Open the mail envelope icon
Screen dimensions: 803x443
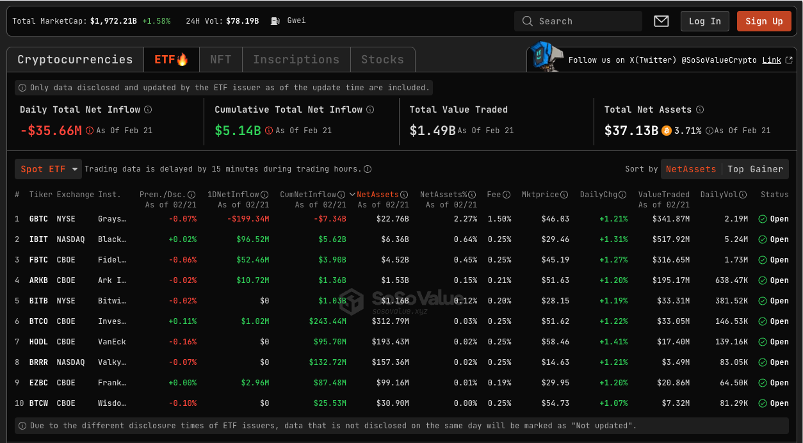tap(661, 21)
